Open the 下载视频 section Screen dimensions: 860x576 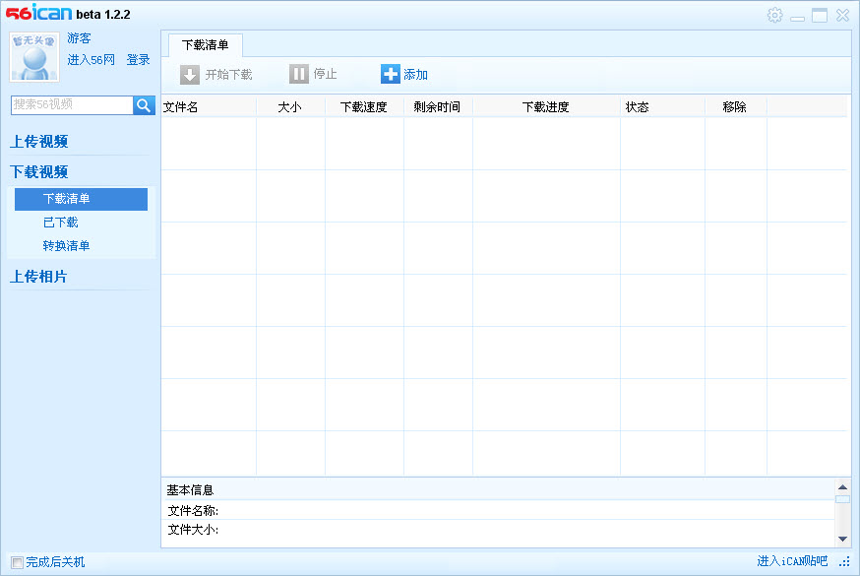(39, 171)
